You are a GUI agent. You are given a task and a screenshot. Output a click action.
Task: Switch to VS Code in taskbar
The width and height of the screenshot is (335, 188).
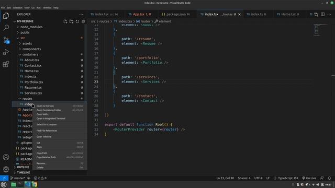tap(28, 184)
